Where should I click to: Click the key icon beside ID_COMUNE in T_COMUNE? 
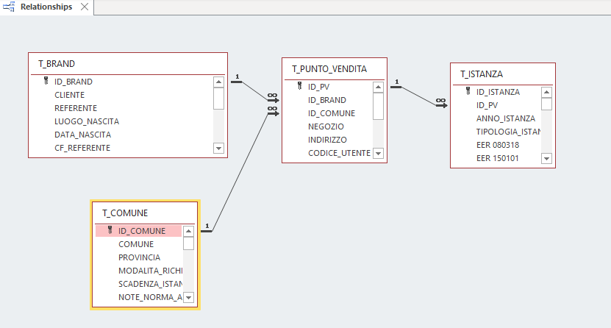tap(110, 230)
